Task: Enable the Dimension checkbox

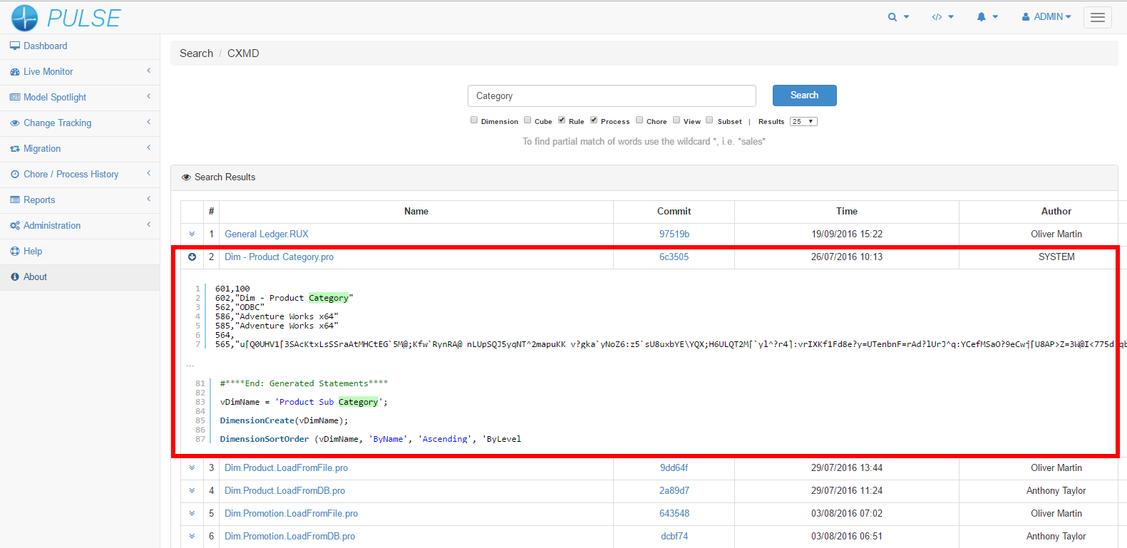Action: [x=474, y=120]
